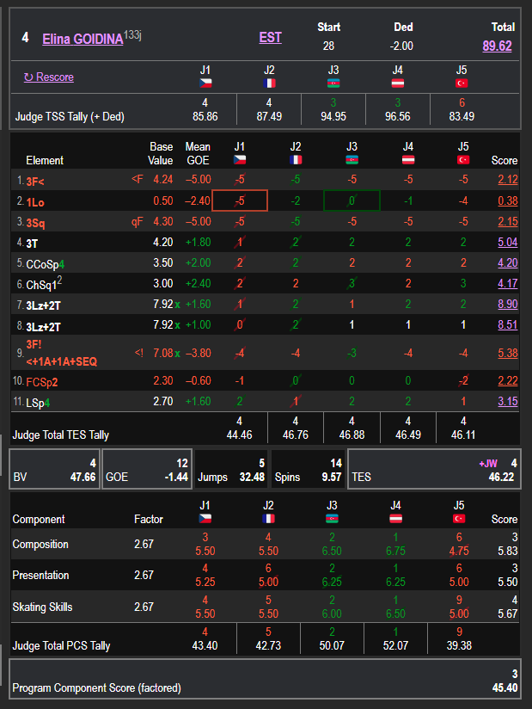Click the Czech flag under J1 in the top judge tally header
The width and height of the screenshot is (532, 709).
pyautogui.click(x=205, y=83)
